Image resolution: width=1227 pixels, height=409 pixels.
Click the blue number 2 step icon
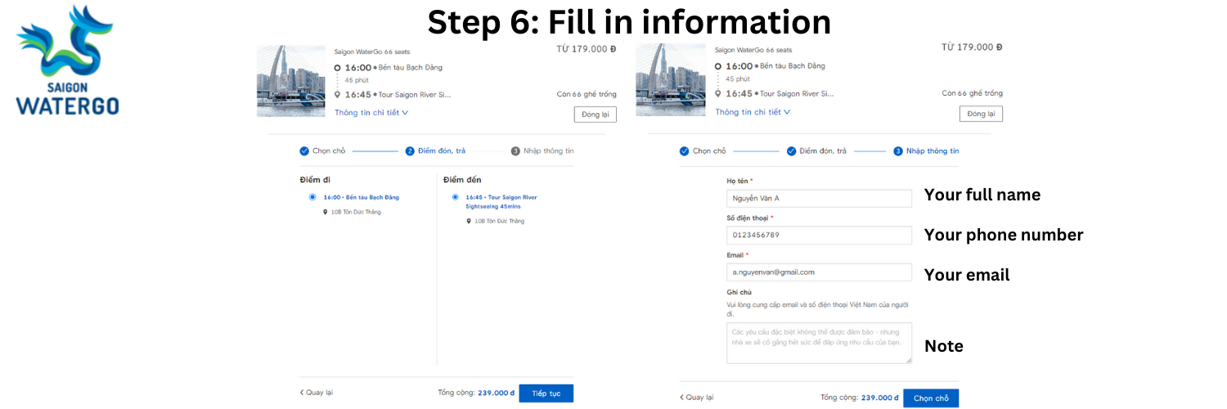(x=411, y=151)
